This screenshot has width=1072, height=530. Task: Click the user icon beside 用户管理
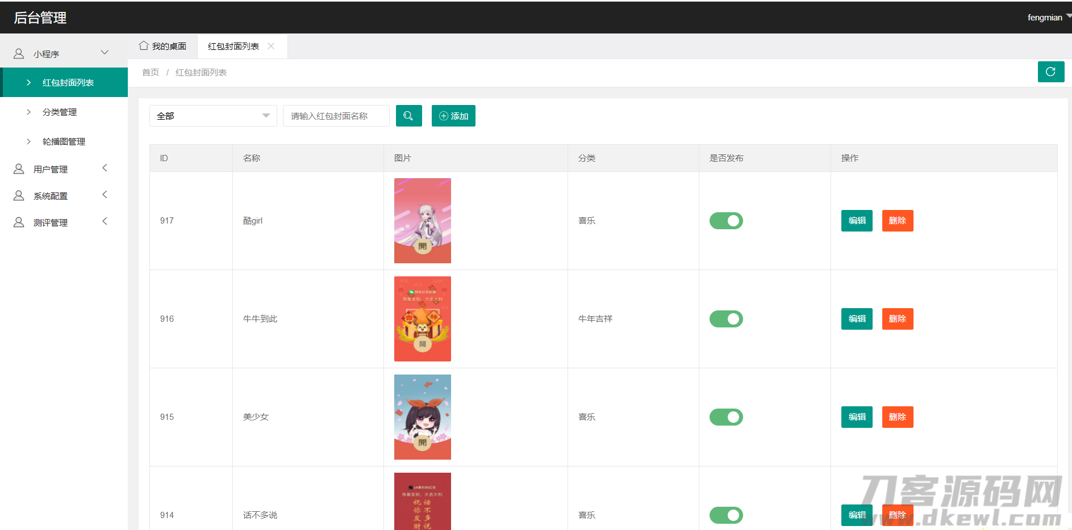(19, 169)
